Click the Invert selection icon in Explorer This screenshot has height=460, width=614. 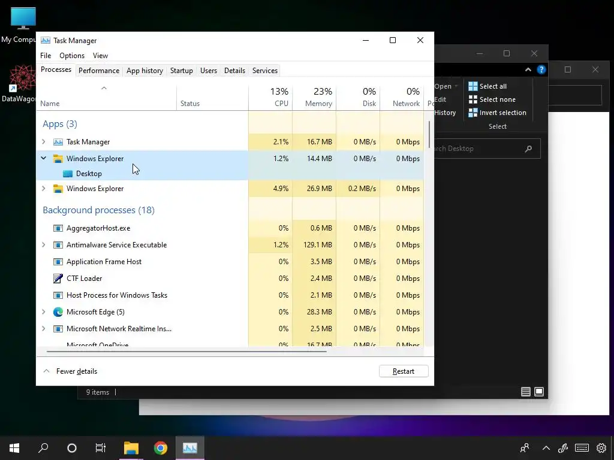pyautogui.click(x=473, y=113)
